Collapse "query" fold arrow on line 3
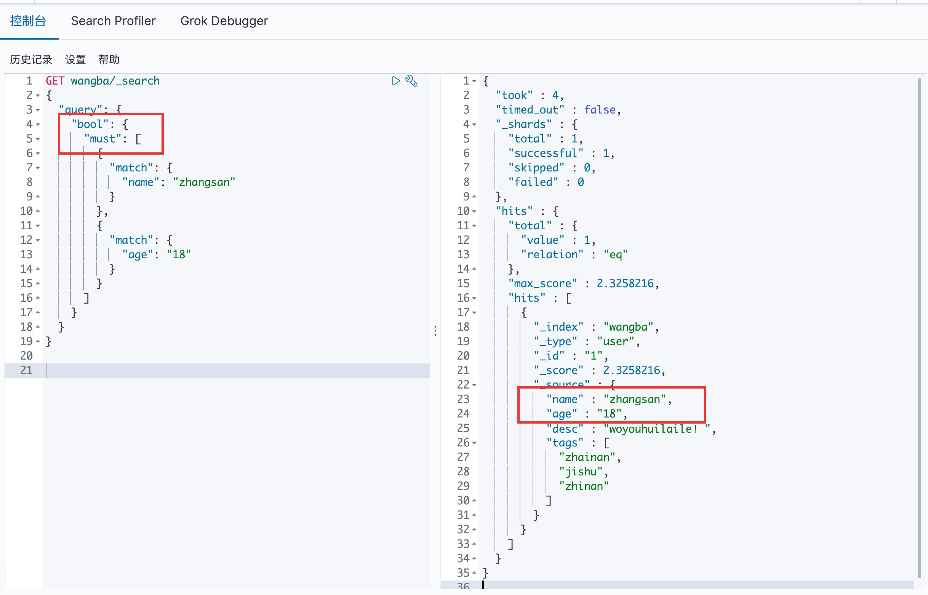 [x=38, y=110]
